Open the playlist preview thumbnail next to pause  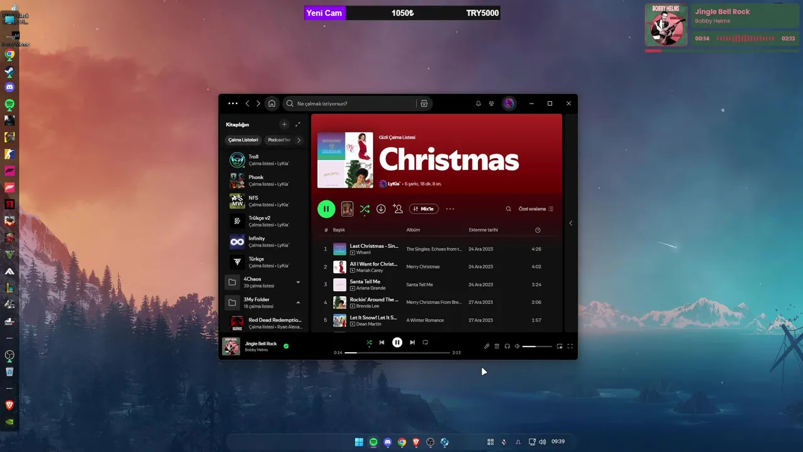(347, 209)
